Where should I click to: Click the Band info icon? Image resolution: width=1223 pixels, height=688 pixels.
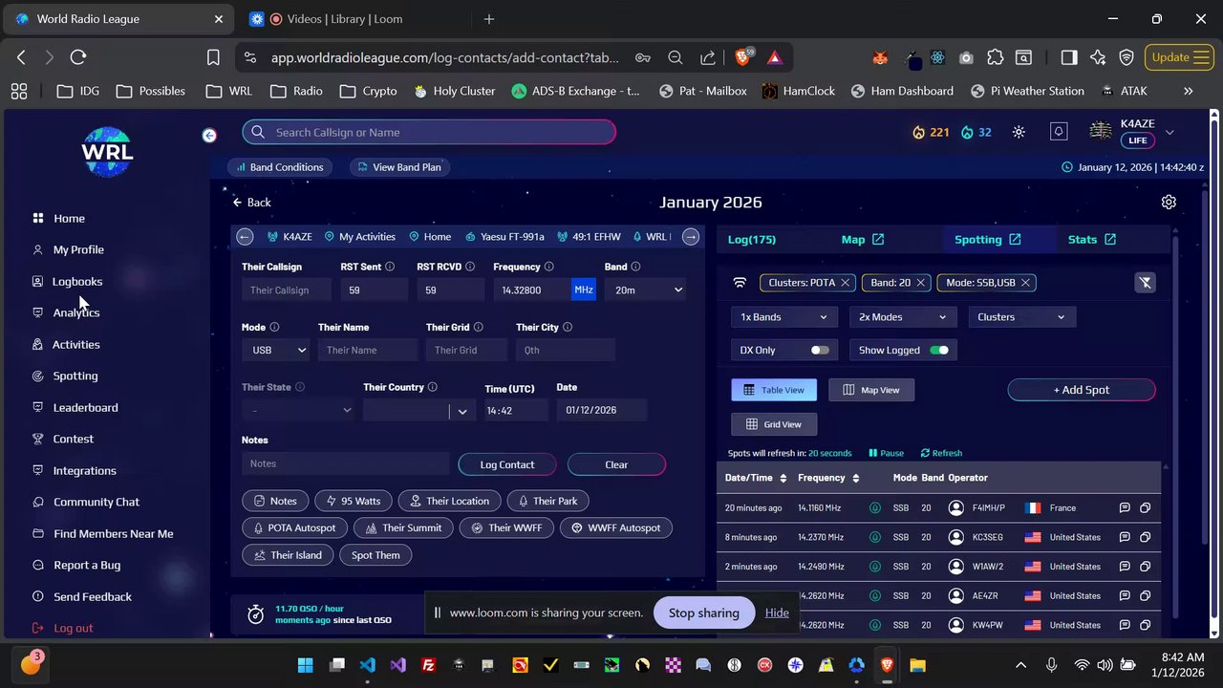coord(635,267)
